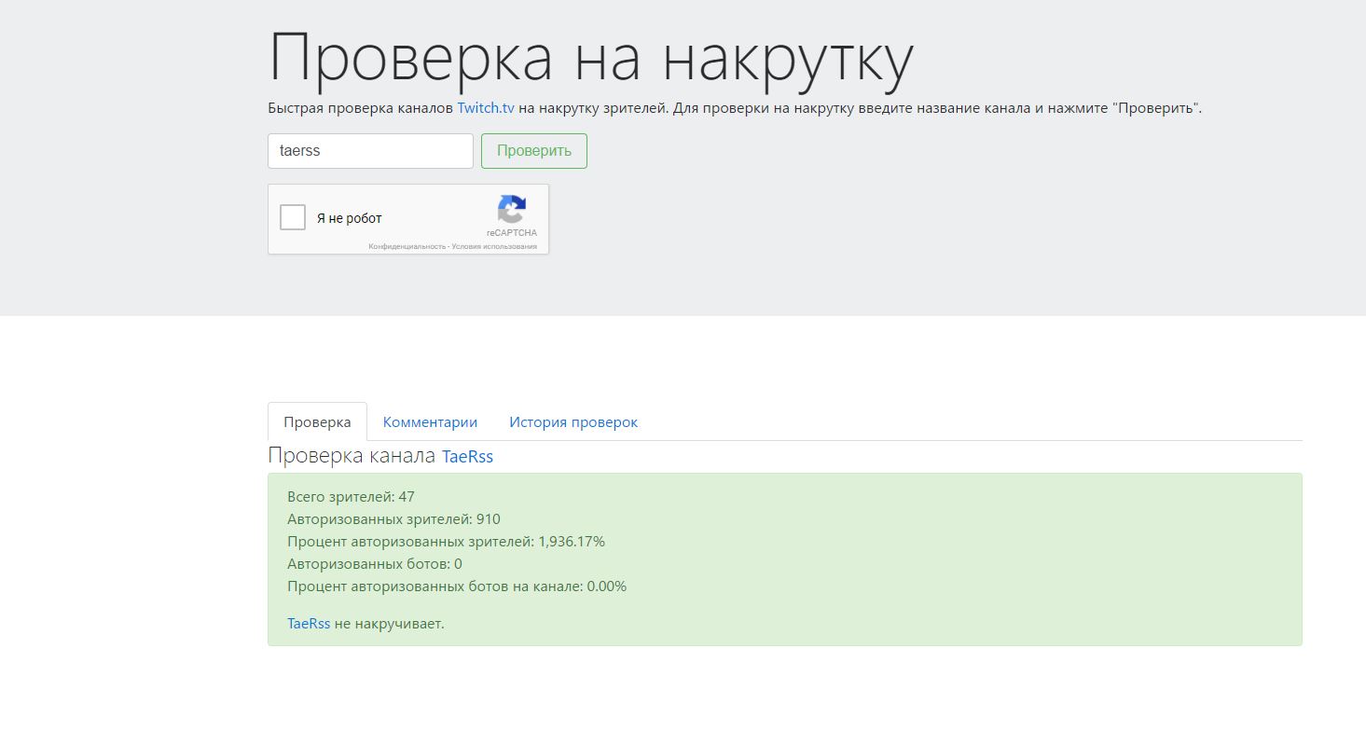Click the "Проверка на накрутку" page heading
The width and height of the screenshot is (1366, 745).
(590, 58)
